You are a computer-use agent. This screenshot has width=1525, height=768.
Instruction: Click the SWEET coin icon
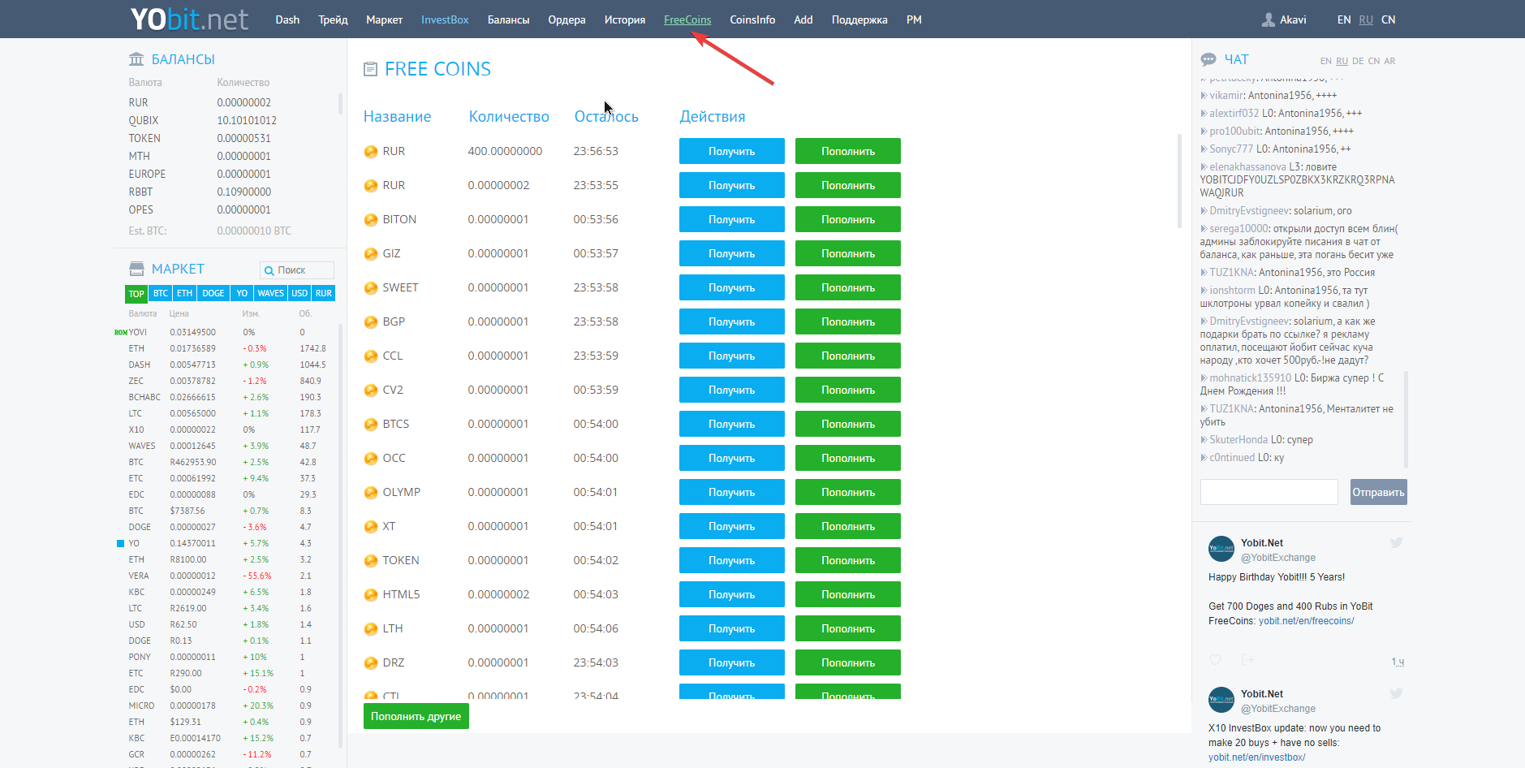[x=371, y=287]
